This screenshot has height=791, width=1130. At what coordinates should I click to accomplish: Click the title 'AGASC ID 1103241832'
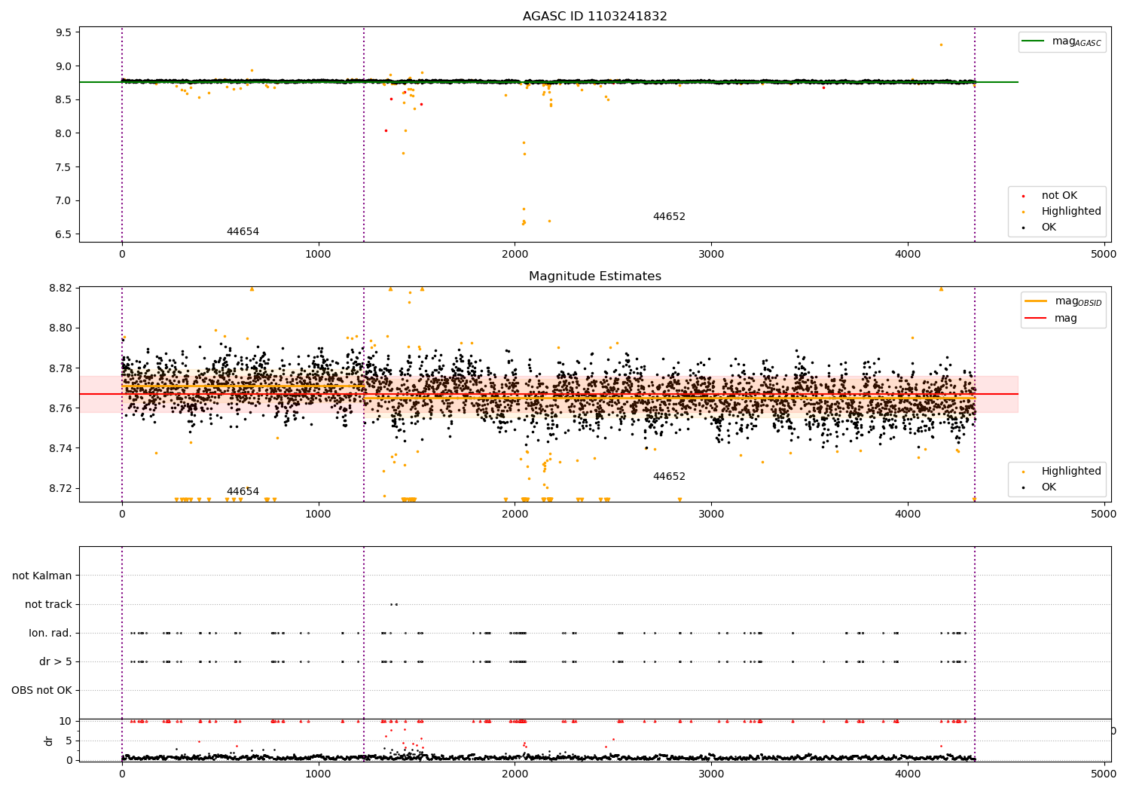[x=594, y=17]
